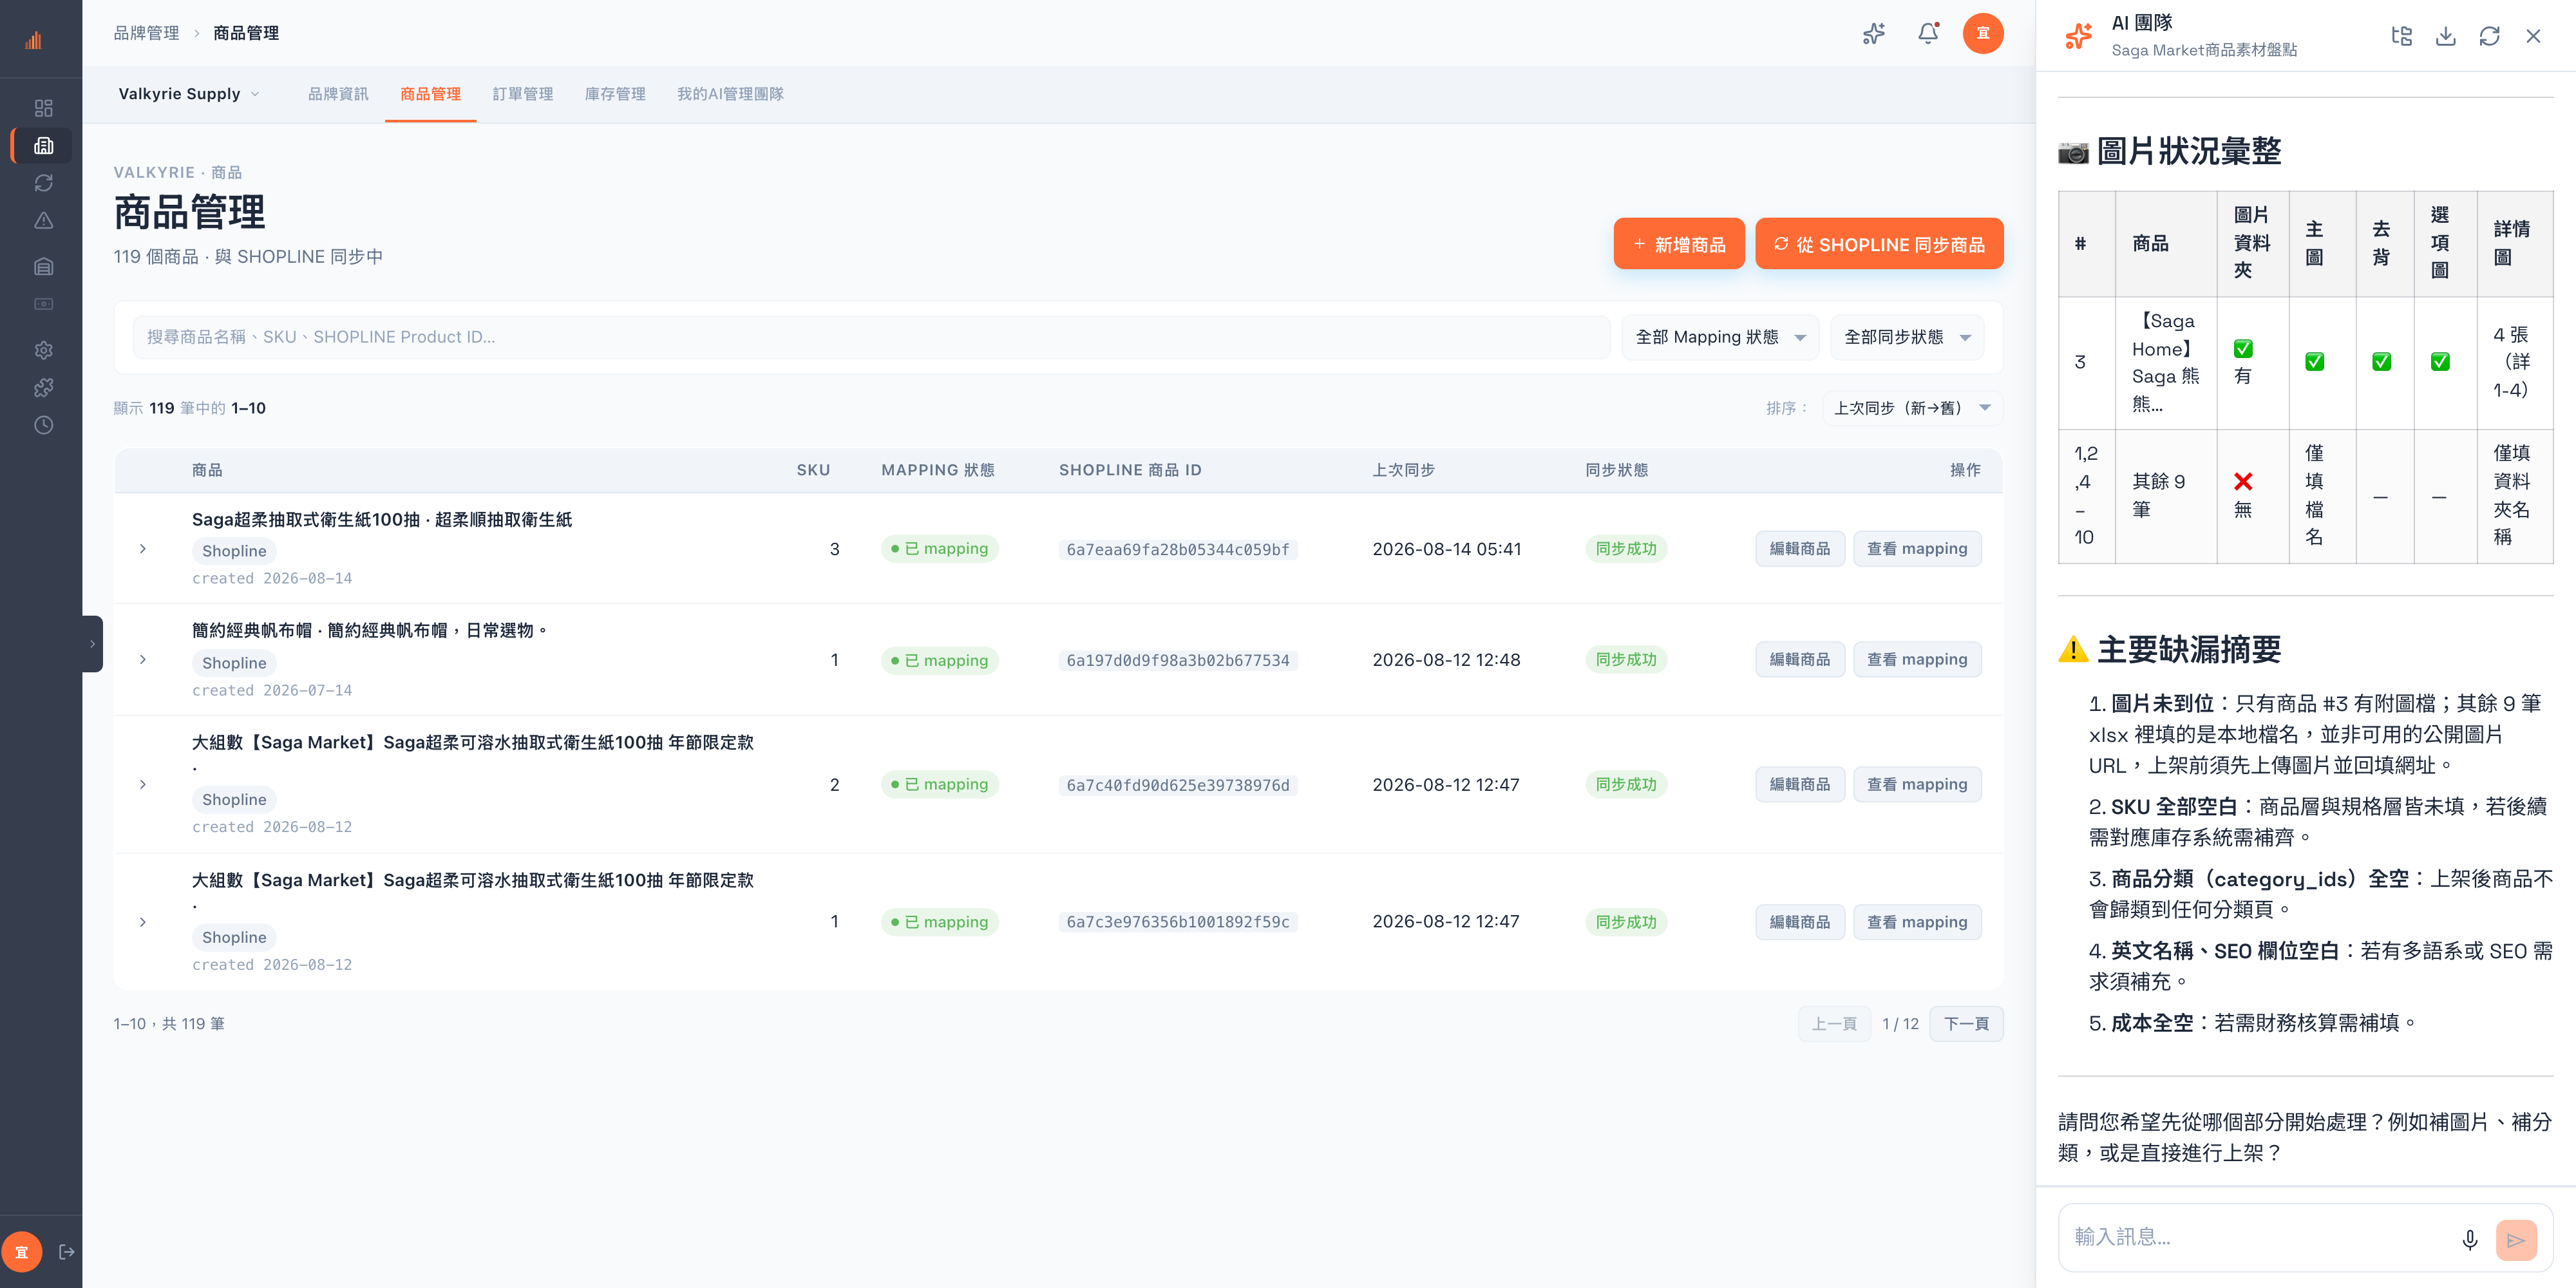The width and height of the screenshot is (2576, 1288).
Task: Switch to the 訂單管理 tab
Action: 522,94
